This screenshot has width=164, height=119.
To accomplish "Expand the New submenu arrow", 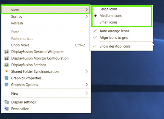I will pyautogui.click(x=87, y=93).
